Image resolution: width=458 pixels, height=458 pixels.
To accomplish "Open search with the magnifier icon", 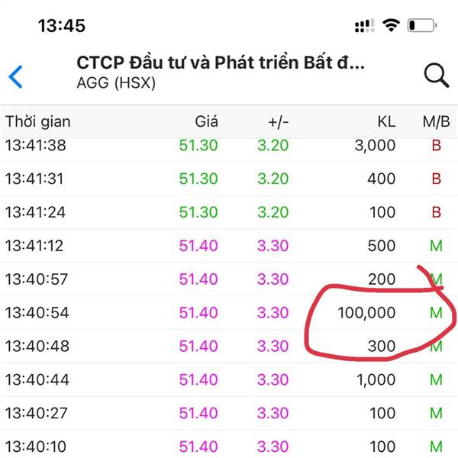I will (x=437, y=75).
